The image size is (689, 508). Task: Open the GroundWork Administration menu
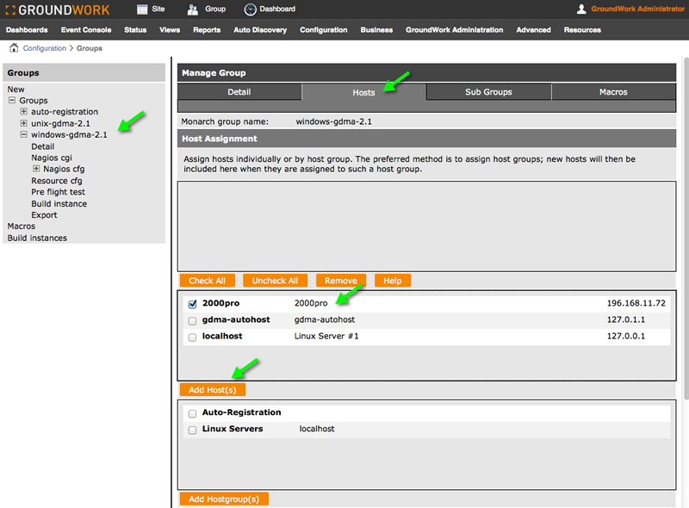point(455,30)
